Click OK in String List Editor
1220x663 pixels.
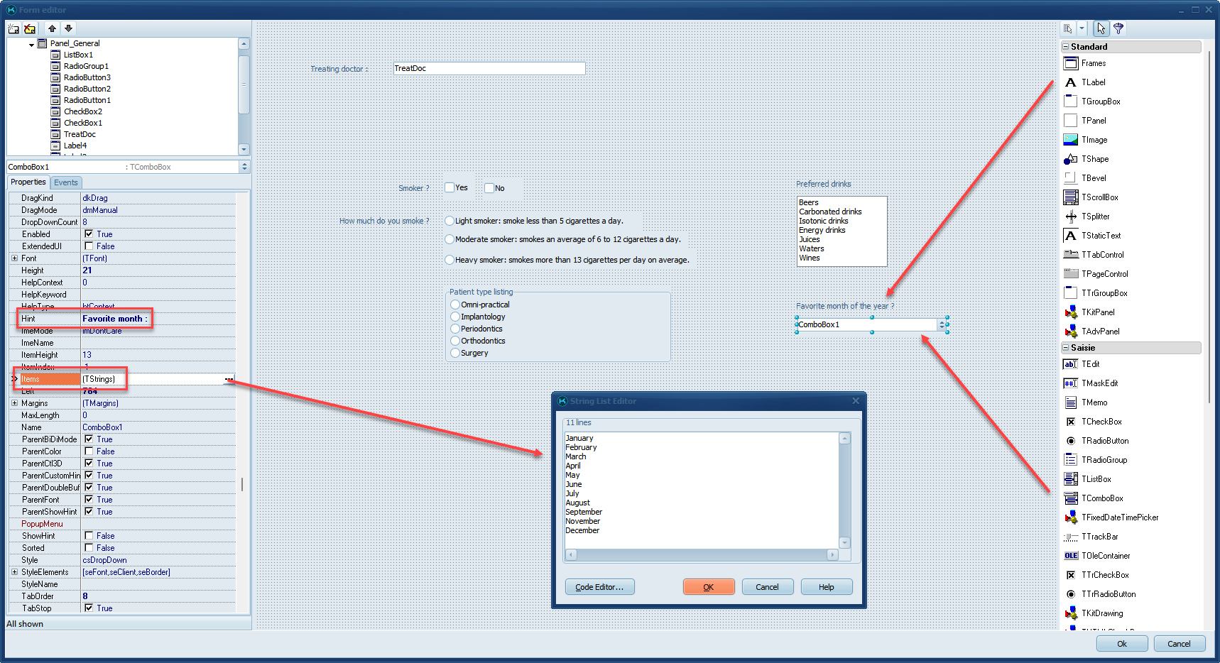(x=708, y=587)
